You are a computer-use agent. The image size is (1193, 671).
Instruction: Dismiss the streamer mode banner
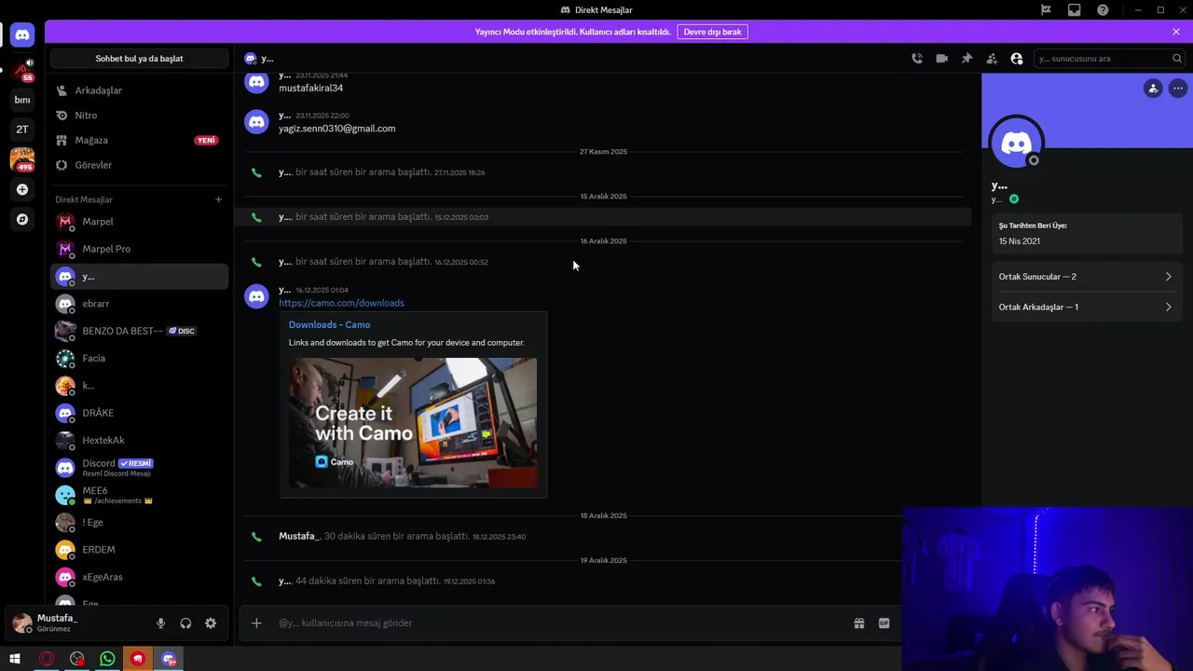pos(1176,32)
